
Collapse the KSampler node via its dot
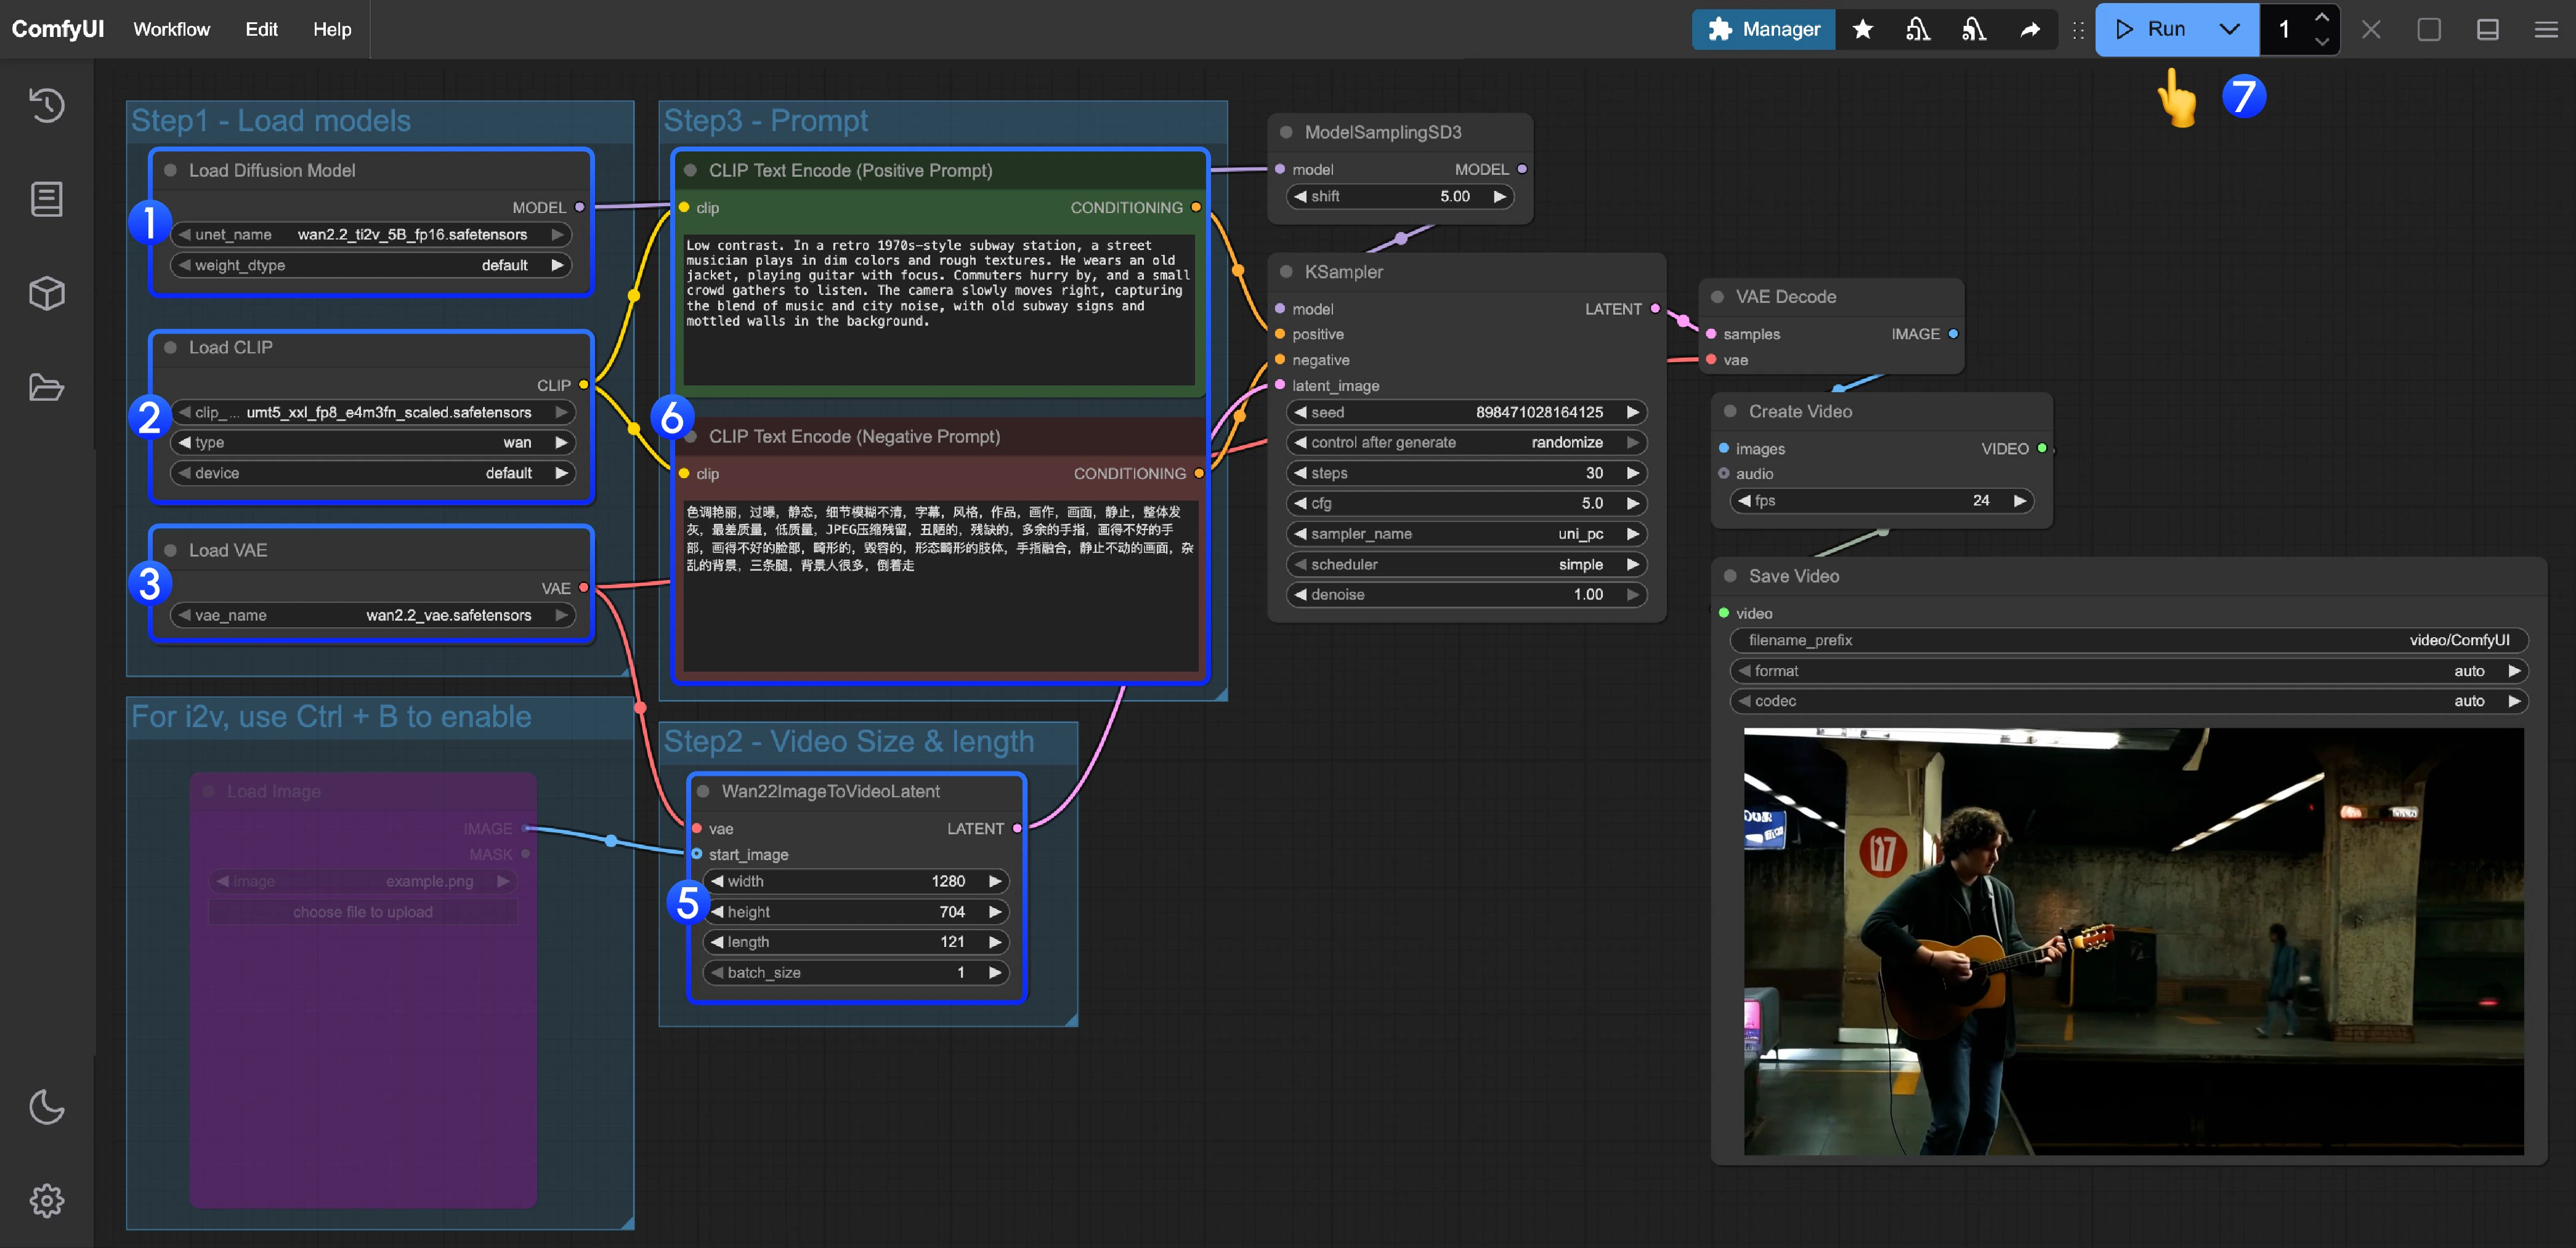(1286, 272)
